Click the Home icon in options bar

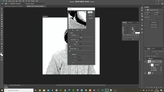coord(2,4)
